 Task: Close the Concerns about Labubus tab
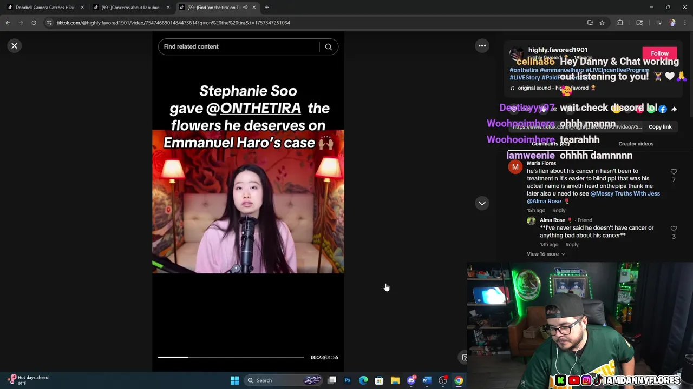pyautogui.click(x=168, y=8)
